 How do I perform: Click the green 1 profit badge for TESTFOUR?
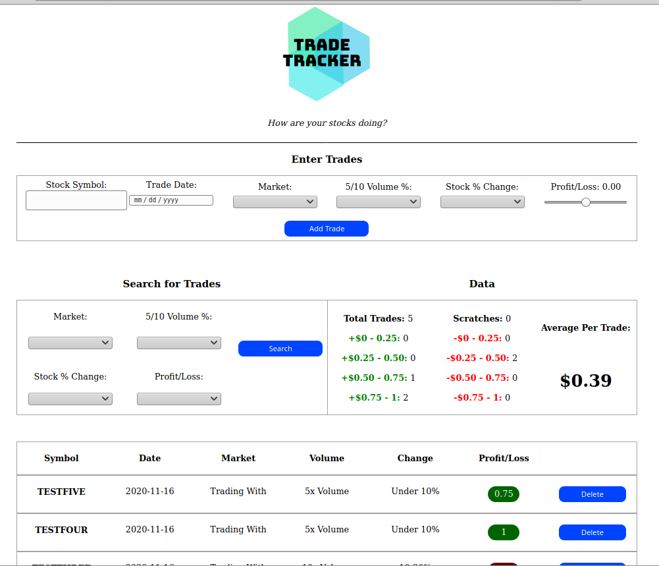coord(503,532)
